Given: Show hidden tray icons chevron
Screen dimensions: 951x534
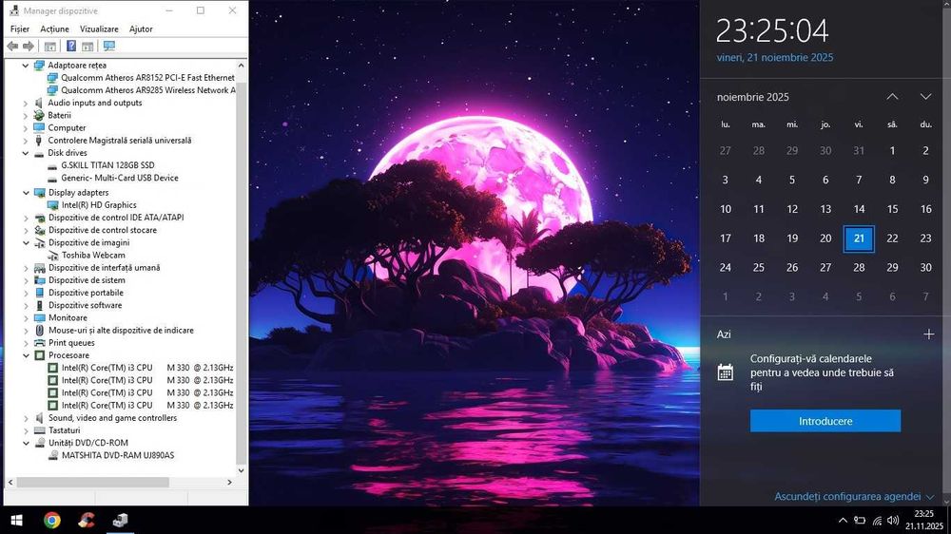Looking at the screenshot, I should click(x=843, y=520).
